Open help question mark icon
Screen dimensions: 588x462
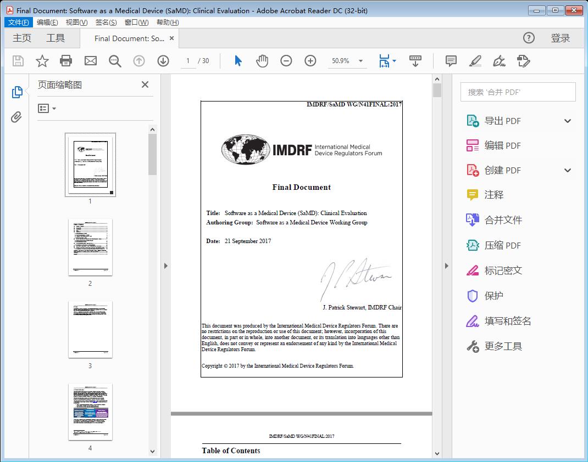[529, 38]
